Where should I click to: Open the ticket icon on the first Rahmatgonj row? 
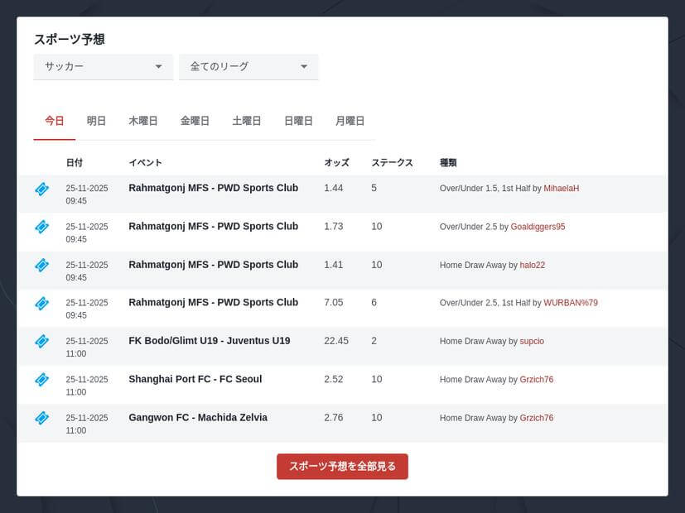[x=41, y=188]
